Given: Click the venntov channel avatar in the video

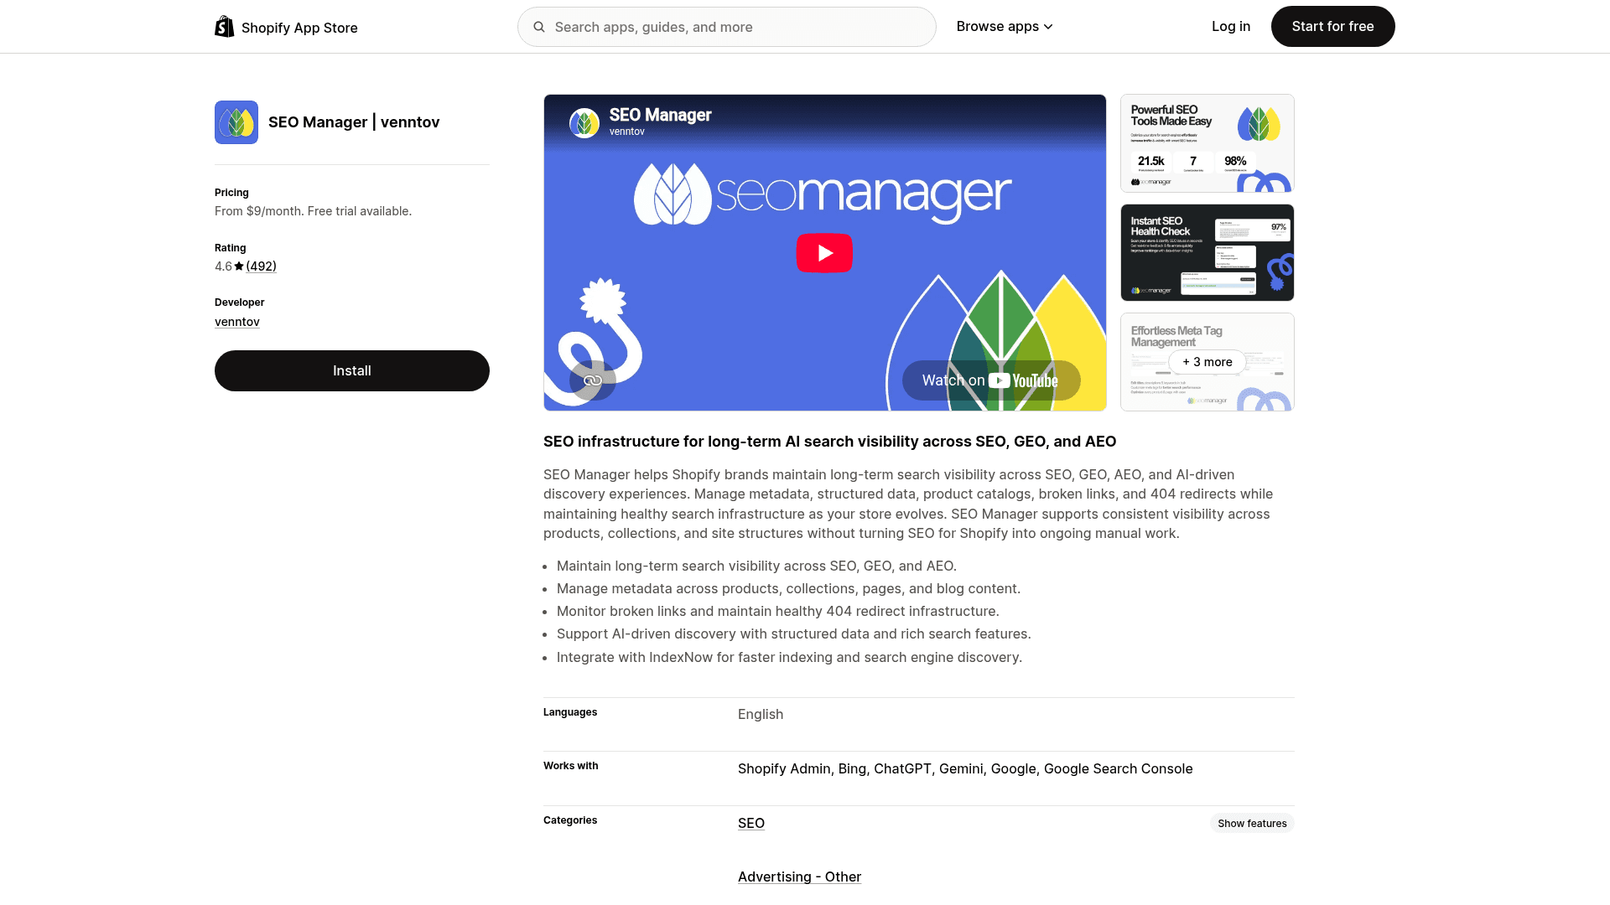Looking at the screenshot, I should coord(584,123).
